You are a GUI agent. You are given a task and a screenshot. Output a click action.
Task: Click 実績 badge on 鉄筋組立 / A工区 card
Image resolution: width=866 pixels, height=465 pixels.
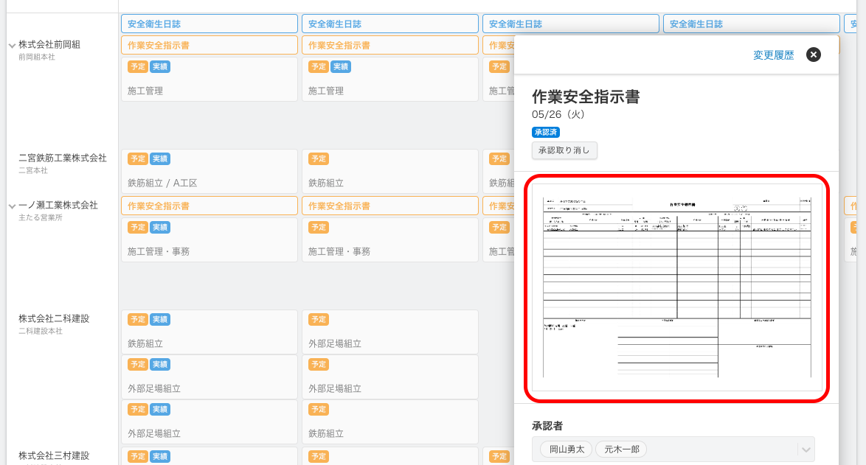coord(160,159)
